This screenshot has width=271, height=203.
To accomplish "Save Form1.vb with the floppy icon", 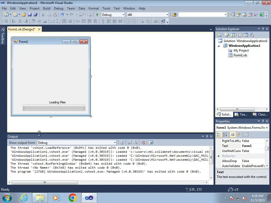I will pyautogui.click(x=30, y=15).
